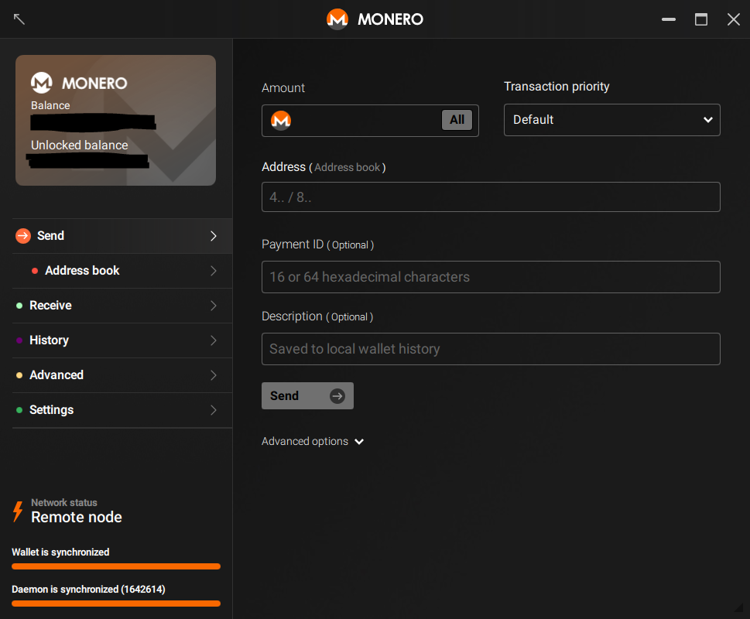Open the History page
The height and width of the screenshot is (619, 750).
[x=49, y=340]
